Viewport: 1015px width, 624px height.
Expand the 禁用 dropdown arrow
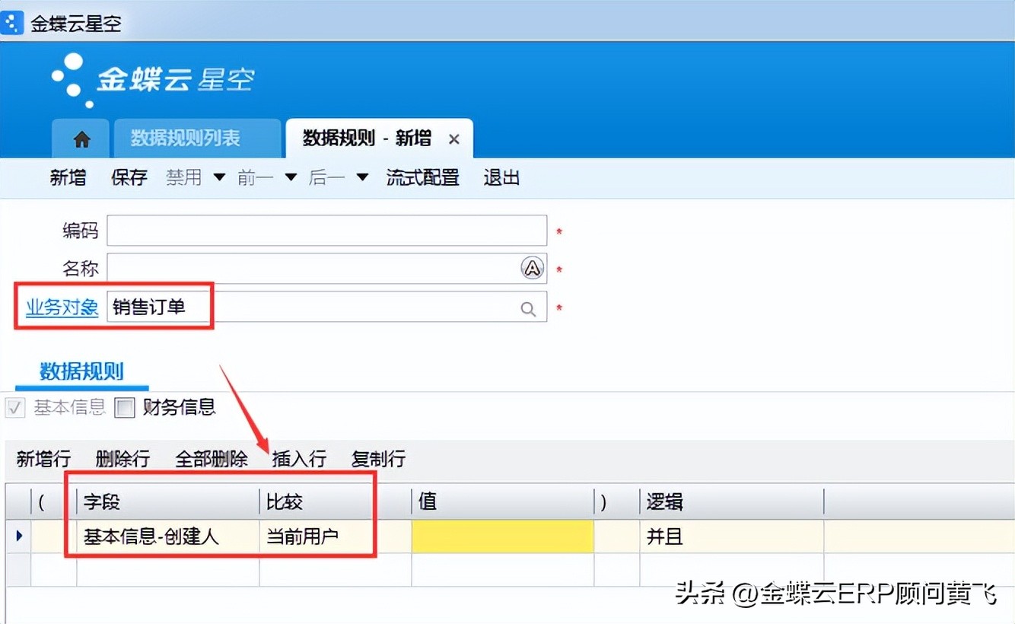point(219,177)
